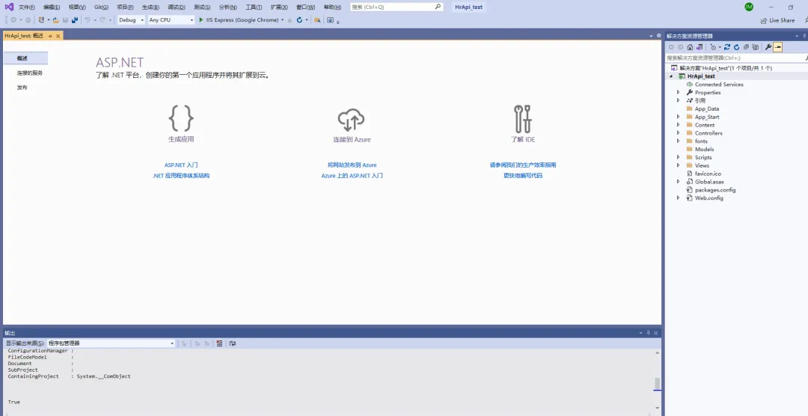Select the 发布 sidebar tab
The width and height of the screenshot is (808, 416).
click(22, 88)
